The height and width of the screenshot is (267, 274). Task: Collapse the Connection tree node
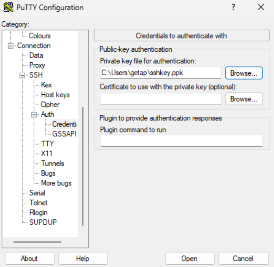[x=11, y=46]
